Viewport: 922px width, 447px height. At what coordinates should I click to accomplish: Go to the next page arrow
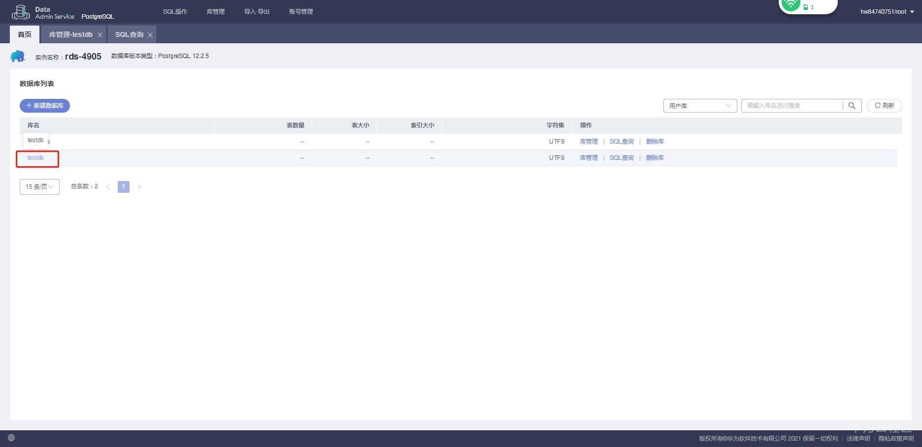tap(139, 187)
